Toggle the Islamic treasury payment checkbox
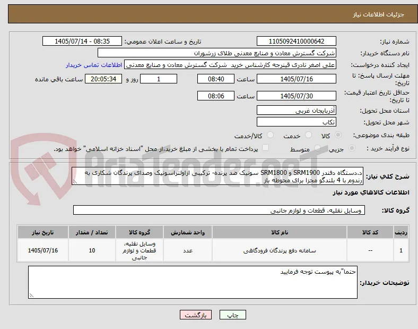 tap(265, 148)
